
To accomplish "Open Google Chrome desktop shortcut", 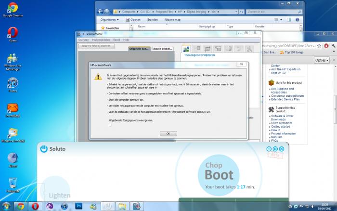I will pyautogui.click(x=13, y=10).
